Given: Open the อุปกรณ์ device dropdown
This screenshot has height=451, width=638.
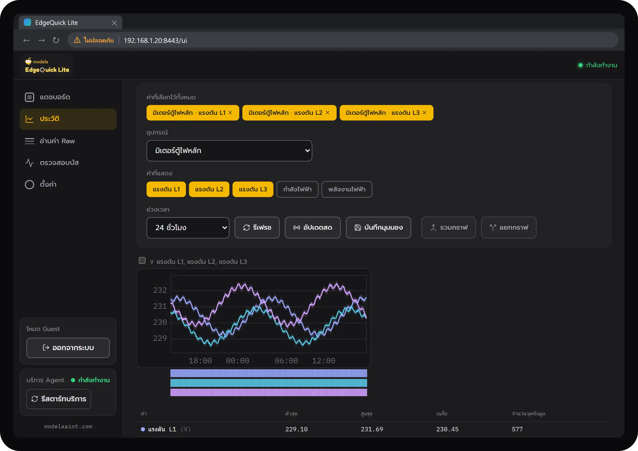Looking at the screenshot, I should coord(229,151).
